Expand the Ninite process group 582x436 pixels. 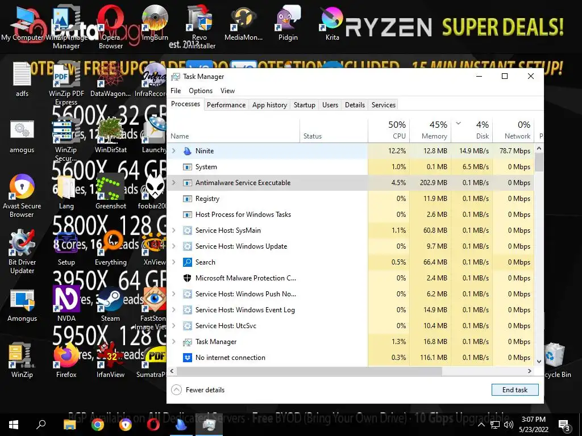click(173, 151)
